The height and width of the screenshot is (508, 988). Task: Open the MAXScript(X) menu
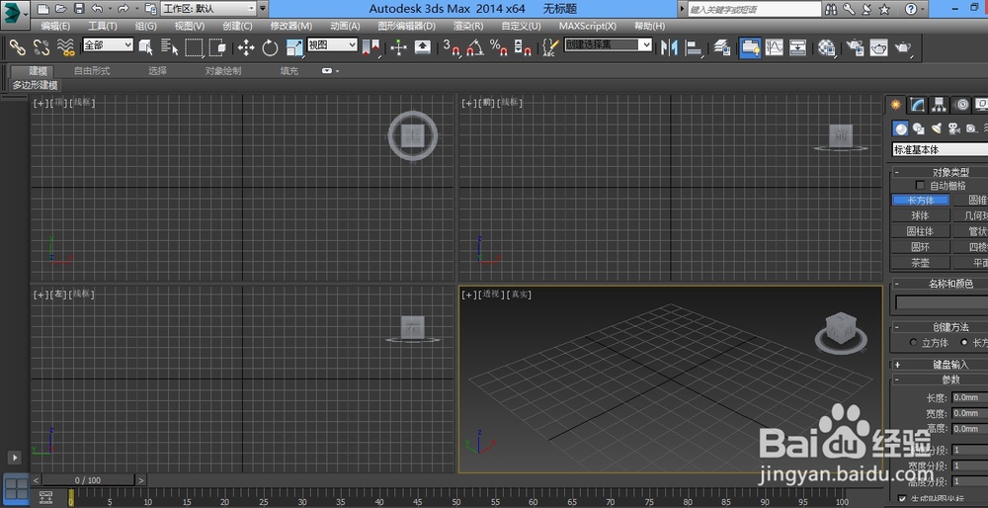point(587,26)
